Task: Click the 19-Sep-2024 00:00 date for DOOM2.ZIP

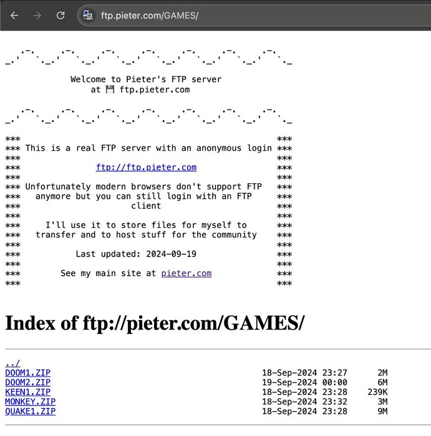Action: pos(304,382)
